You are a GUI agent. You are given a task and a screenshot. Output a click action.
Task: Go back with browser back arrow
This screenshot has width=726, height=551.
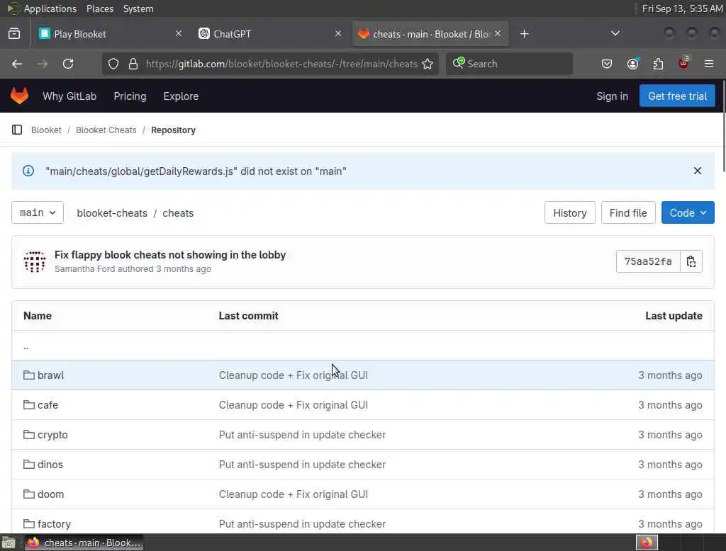click(x=17, y=64)
